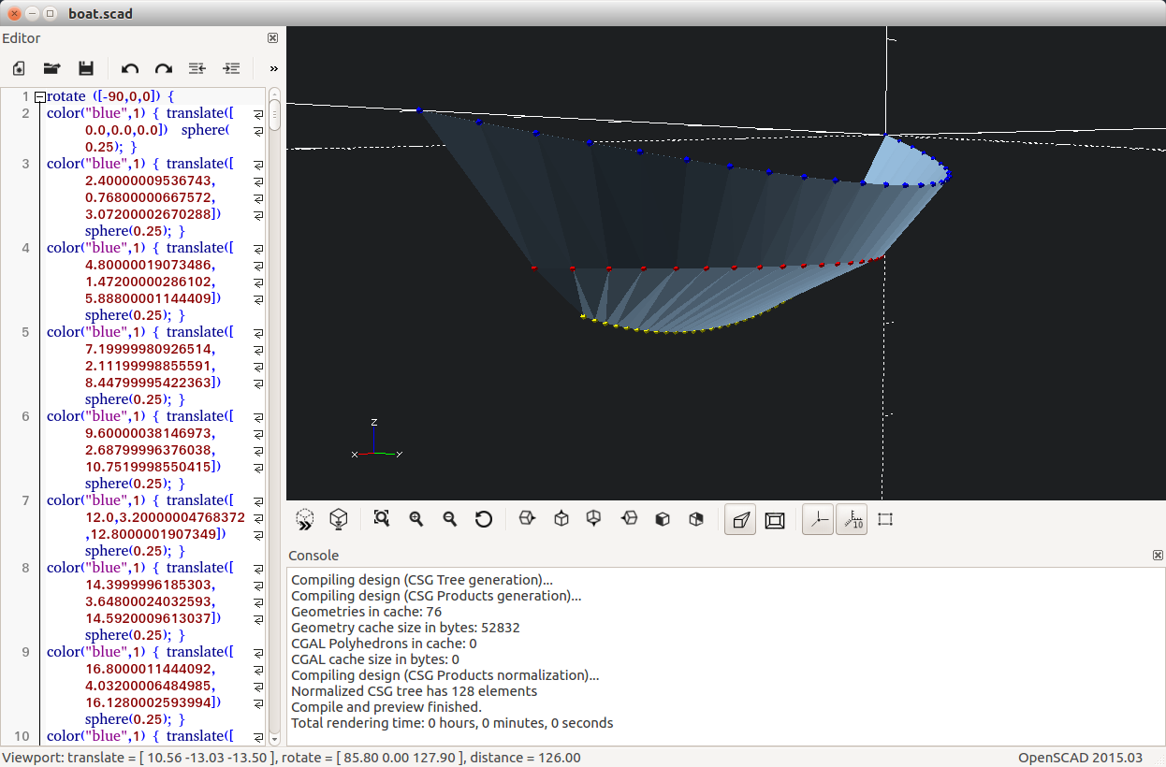Indent the selected code
This screenshot has width=1166, height=767.
(x=231, y=68)
